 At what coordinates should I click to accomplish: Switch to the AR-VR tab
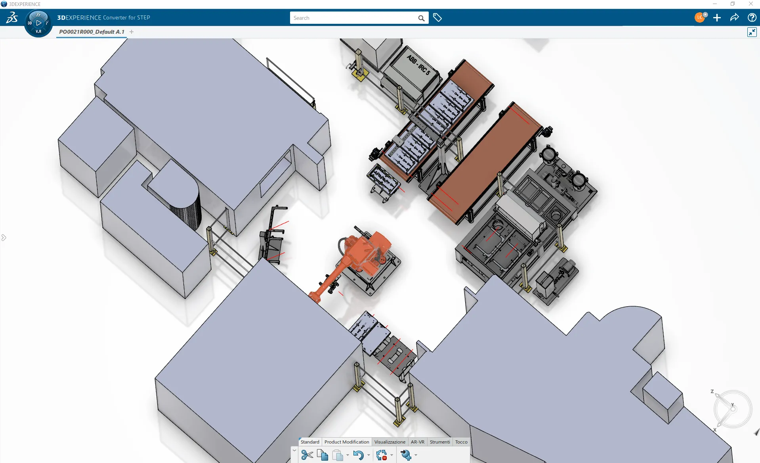tap(418, 442)
